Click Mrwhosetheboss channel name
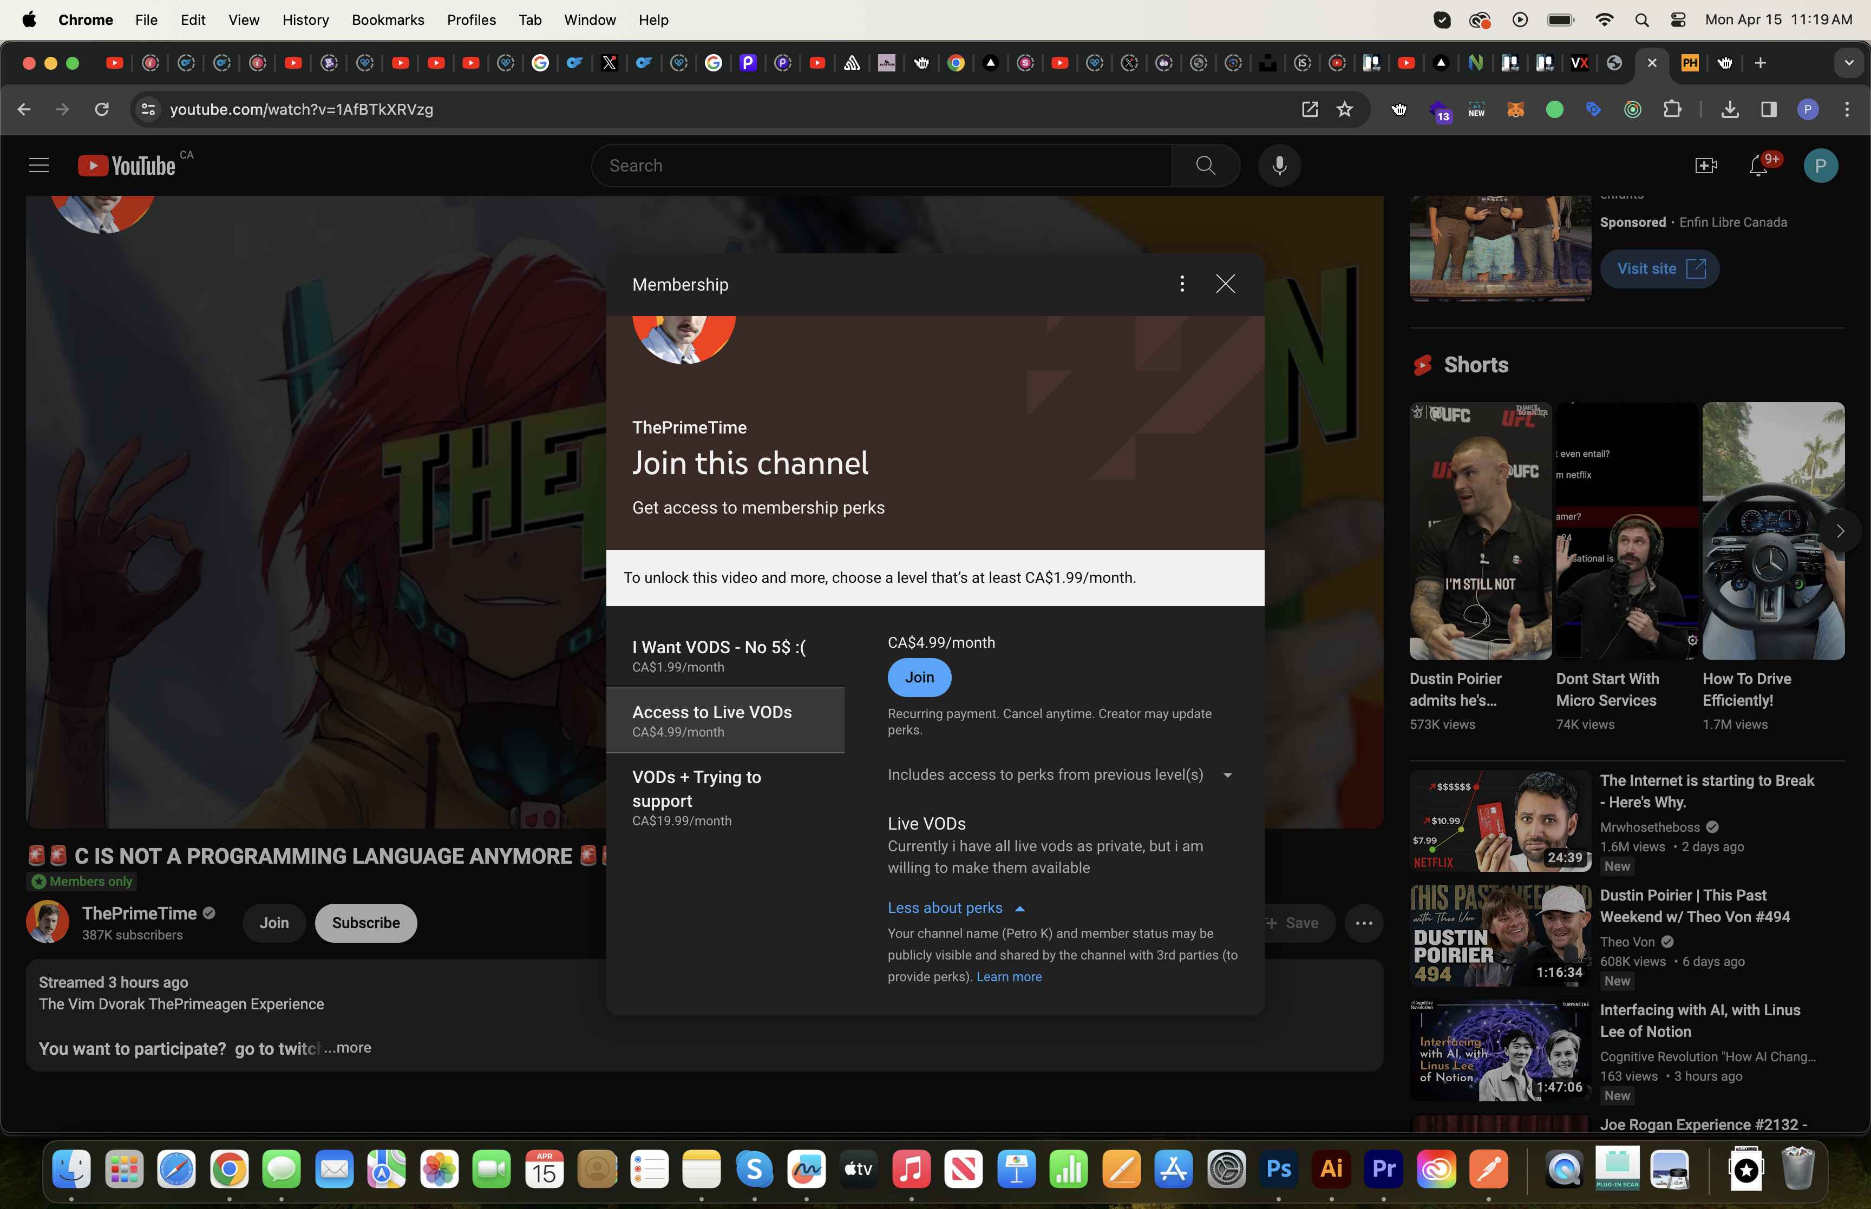 pyautogui.click(x=1650, y=827)
